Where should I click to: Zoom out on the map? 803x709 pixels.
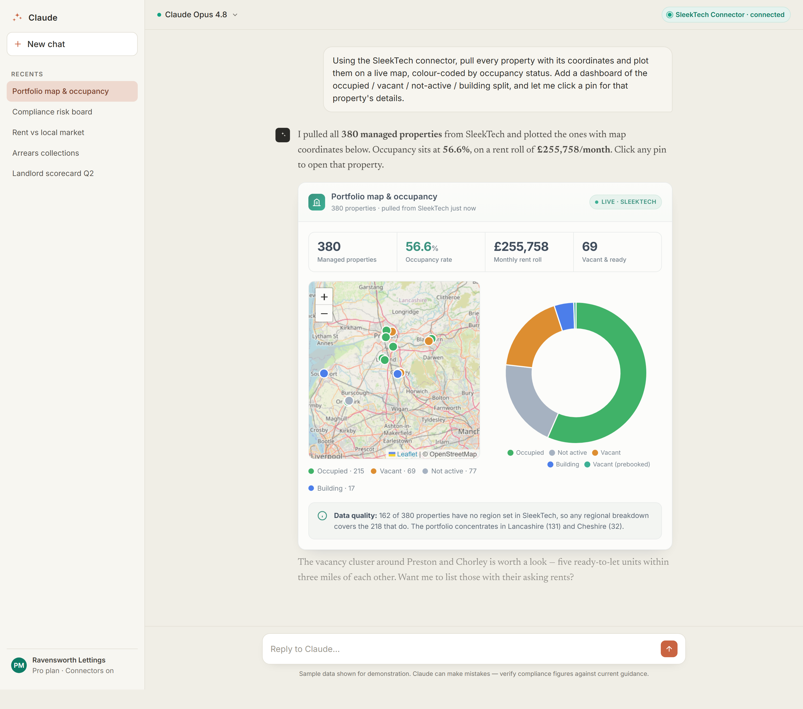click(x=324, y=314)
